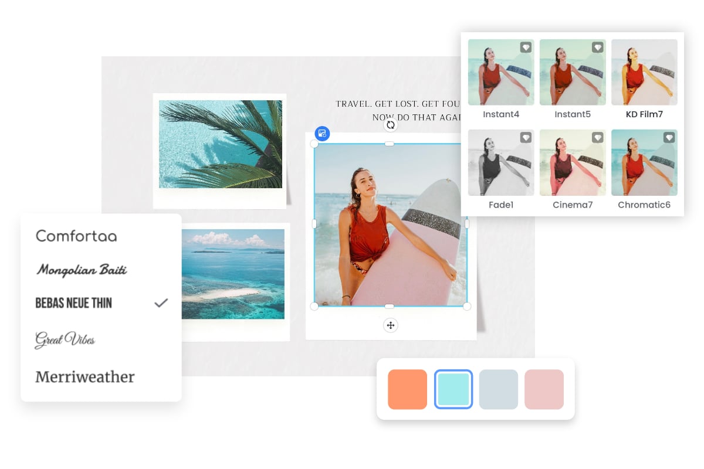704x469 pixels.
Task: Click the blue replace image icon
Action: [322, 133]
